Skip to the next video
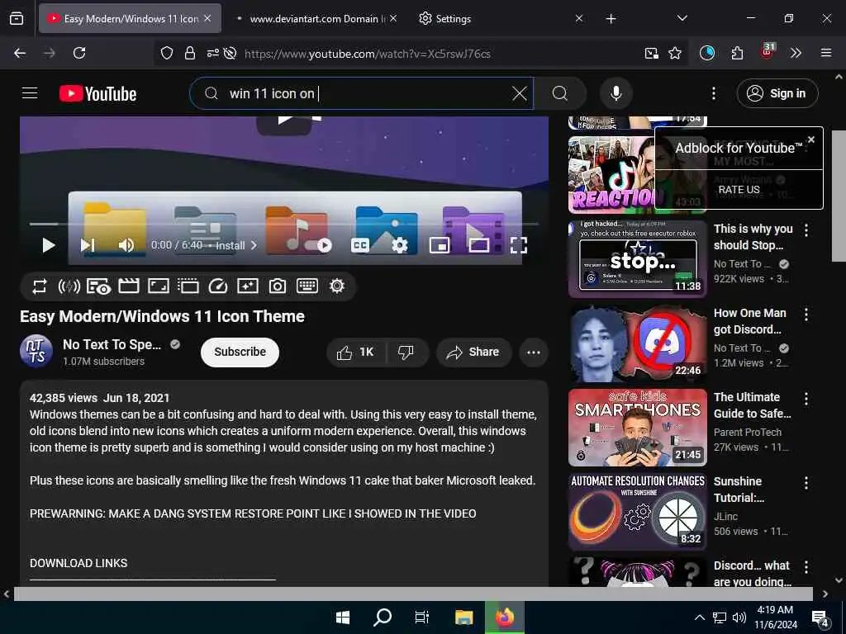The width and height of the screenshot is (846, 634). [88, 245]
